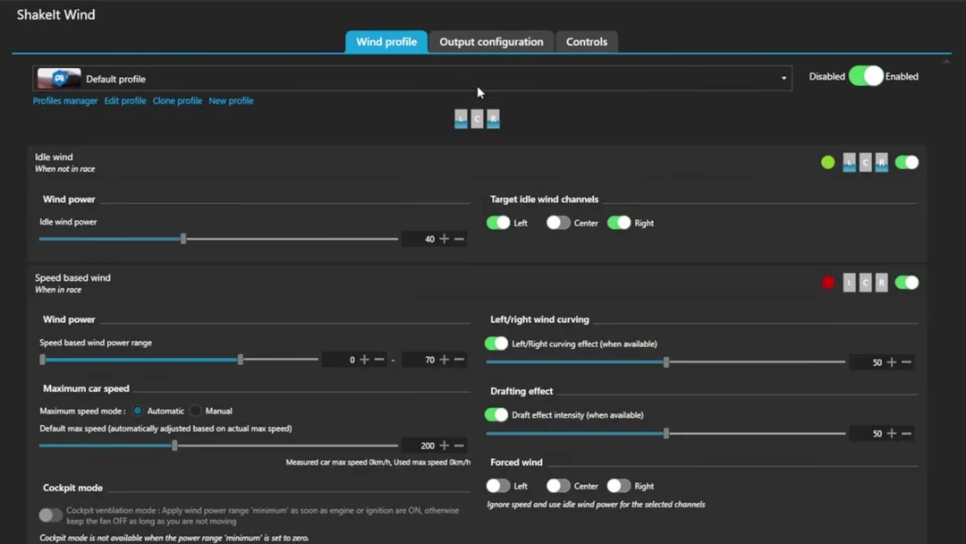Turn off Left target idle wind channel
966x544 pixels.
tap(498, 223)
